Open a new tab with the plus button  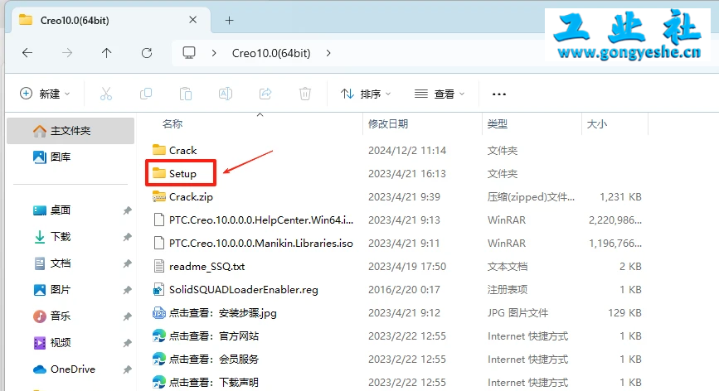(x=229, y=20)
